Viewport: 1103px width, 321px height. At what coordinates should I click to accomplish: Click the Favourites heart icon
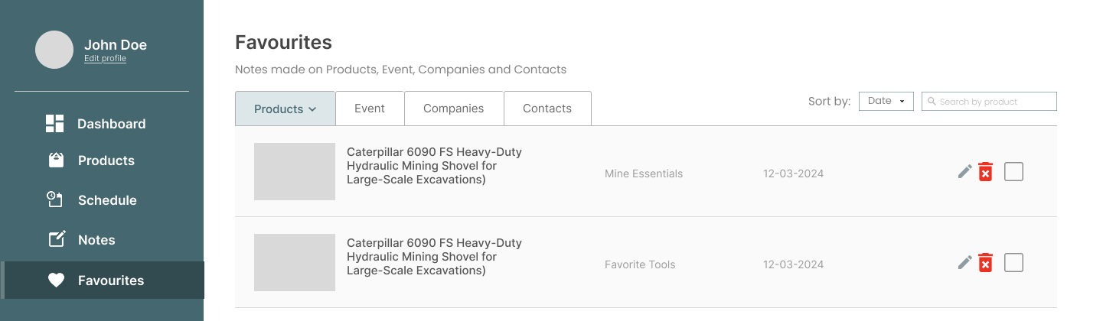coord(56,280)
